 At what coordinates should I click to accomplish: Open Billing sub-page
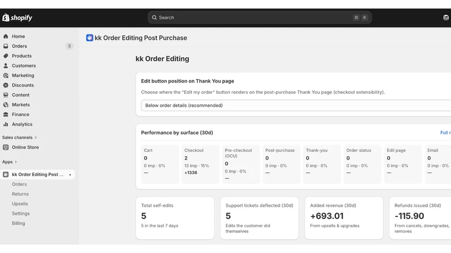pos(19,223)
